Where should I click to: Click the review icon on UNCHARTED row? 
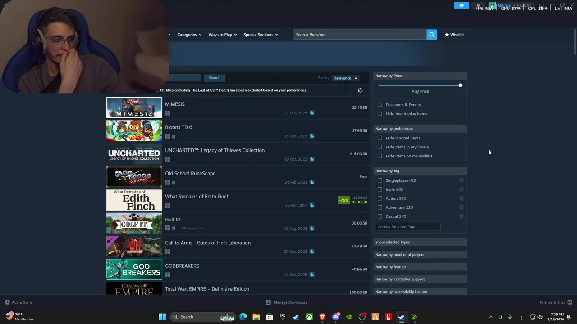(x=312, y=159)
